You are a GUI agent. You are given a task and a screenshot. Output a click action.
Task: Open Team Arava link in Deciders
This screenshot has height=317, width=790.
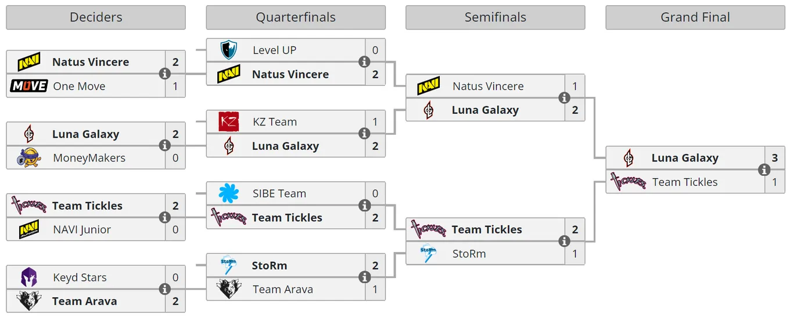click(x=84, y=301)
